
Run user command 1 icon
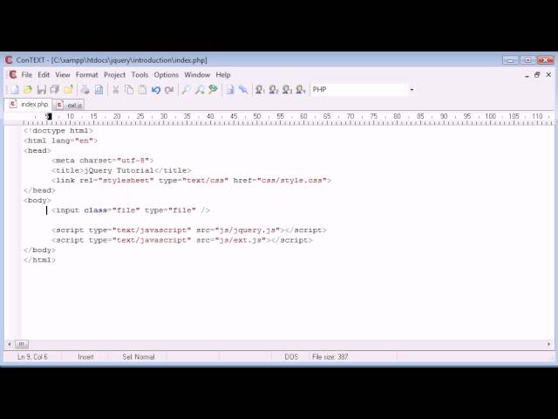[x=260, y=89]
